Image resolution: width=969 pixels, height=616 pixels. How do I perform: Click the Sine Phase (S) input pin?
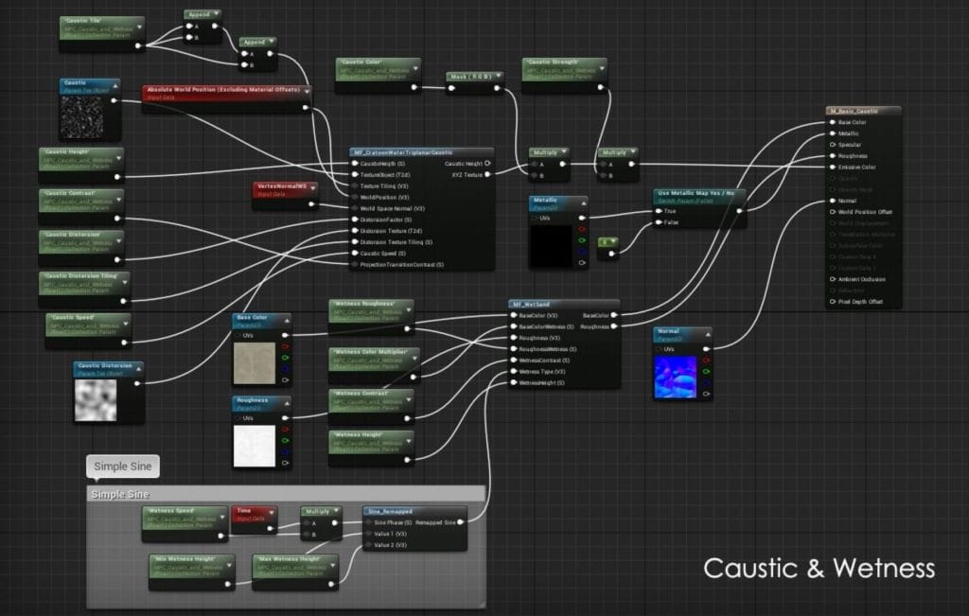click(x=369, y=522)
